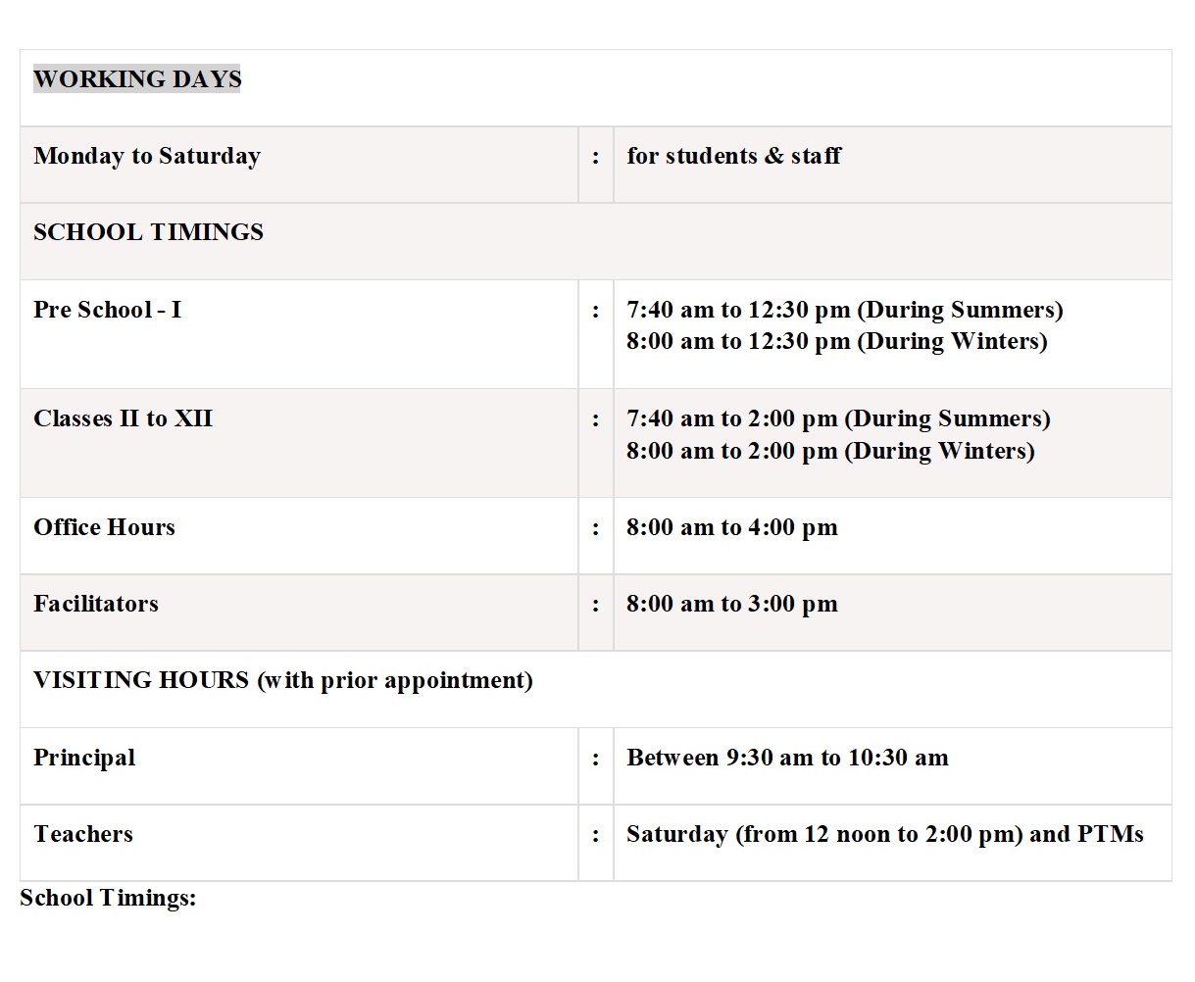Screen dimensions: 1195x982
Task: Click the 8:00 am to 2:00 pm winter timing
Action: [x=830, y=451]
